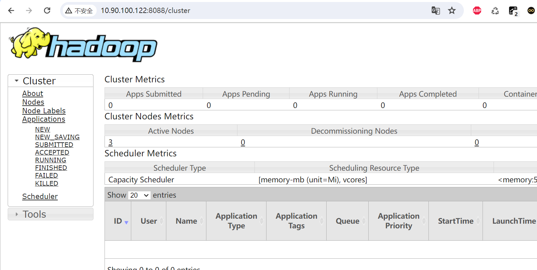Screen dimensions: 537x270
Task: Filter applications by NEW state
Action: (43, 129)
